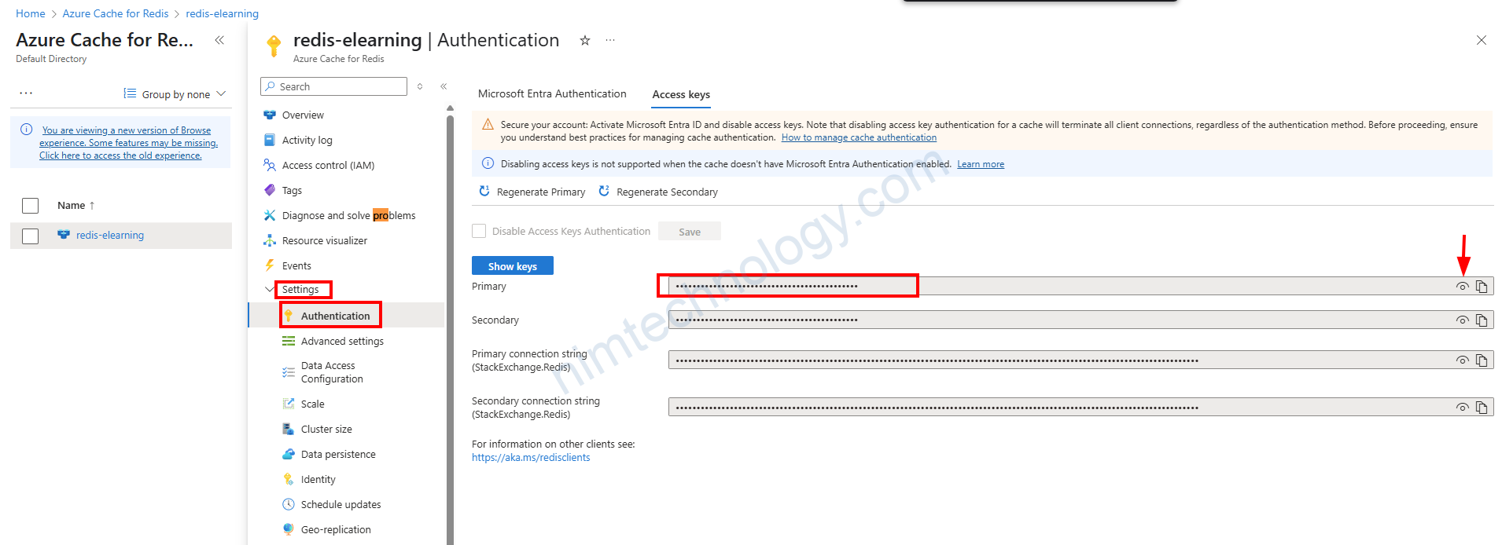Open the How to manage cache authentication link

click(x=859, y=137)
